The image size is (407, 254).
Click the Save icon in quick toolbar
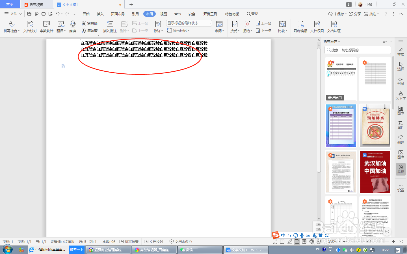(x=29, y=14)
